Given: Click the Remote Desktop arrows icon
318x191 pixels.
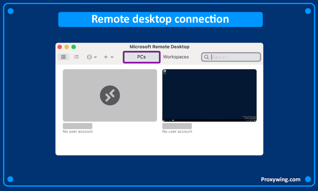Looking at the screenshot, I should [x=110, y=95].
